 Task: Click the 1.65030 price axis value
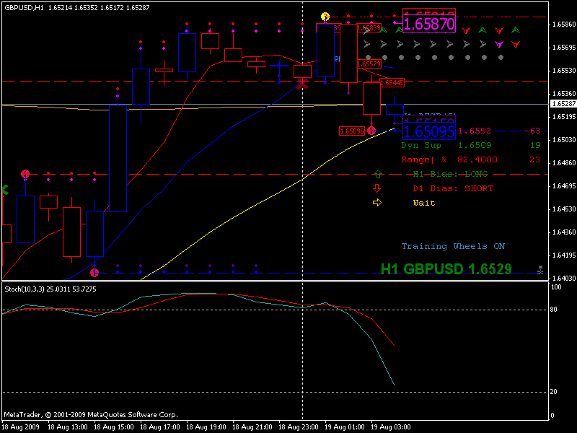(x=564, y=140)
